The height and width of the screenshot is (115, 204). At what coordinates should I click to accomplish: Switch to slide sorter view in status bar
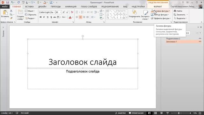click(x=156, y=113)
